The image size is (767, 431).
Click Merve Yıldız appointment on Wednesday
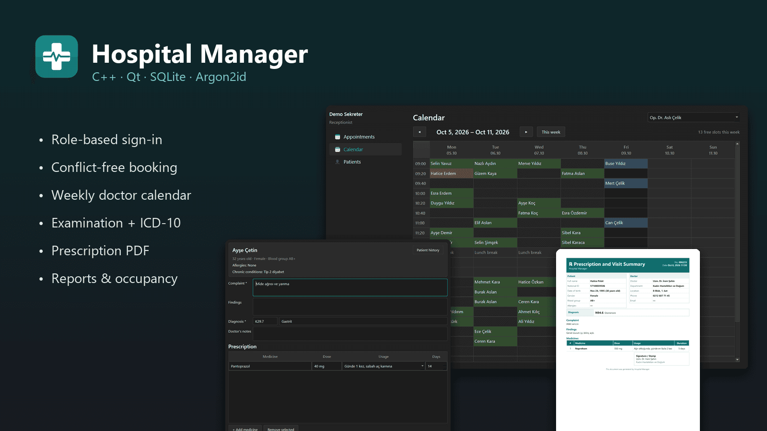[x=539, y=164]
